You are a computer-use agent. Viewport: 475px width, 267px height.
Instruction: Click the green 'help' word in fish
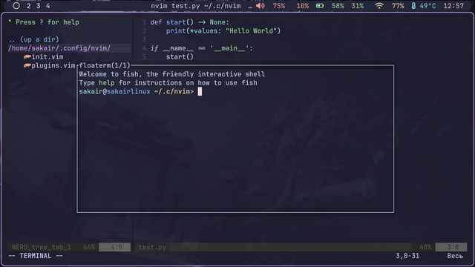[107, 82]
